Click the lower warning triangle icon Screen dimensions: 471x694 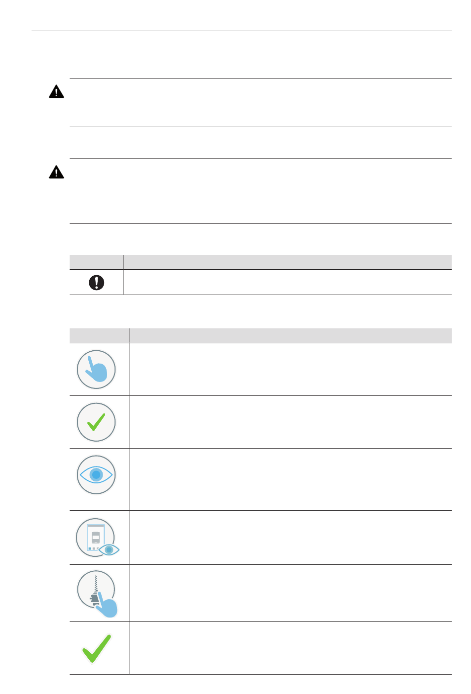tap(57, 172)
